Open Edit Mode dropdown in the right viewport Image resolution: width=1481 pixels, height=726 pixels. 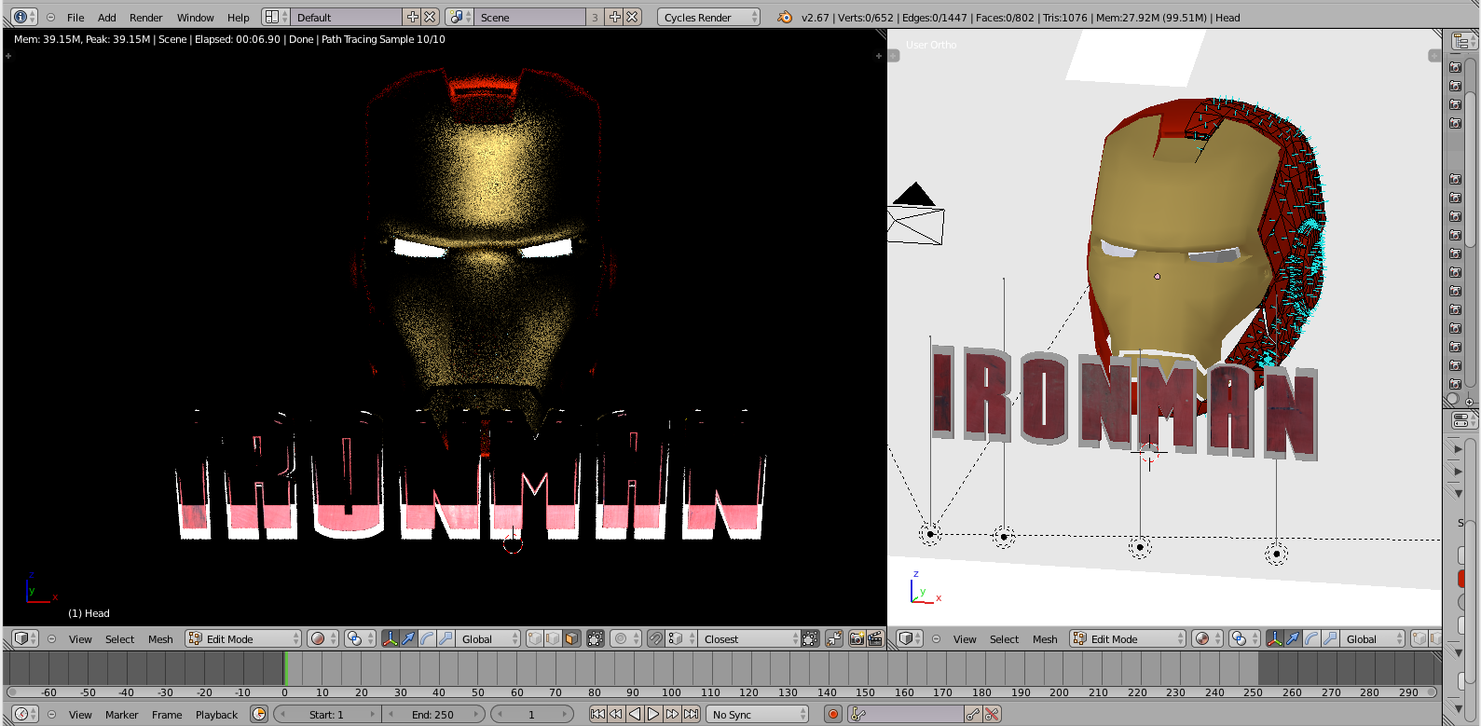click(x=1128, y=639)
